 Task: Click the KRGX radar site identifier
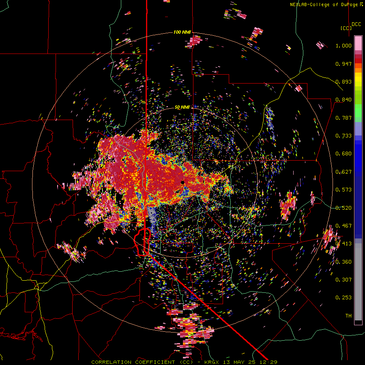click(212, 362)
